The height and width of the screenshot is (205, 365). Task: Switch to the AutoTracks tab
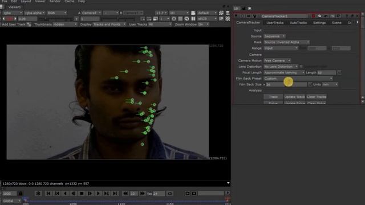(x=298, y=23)
